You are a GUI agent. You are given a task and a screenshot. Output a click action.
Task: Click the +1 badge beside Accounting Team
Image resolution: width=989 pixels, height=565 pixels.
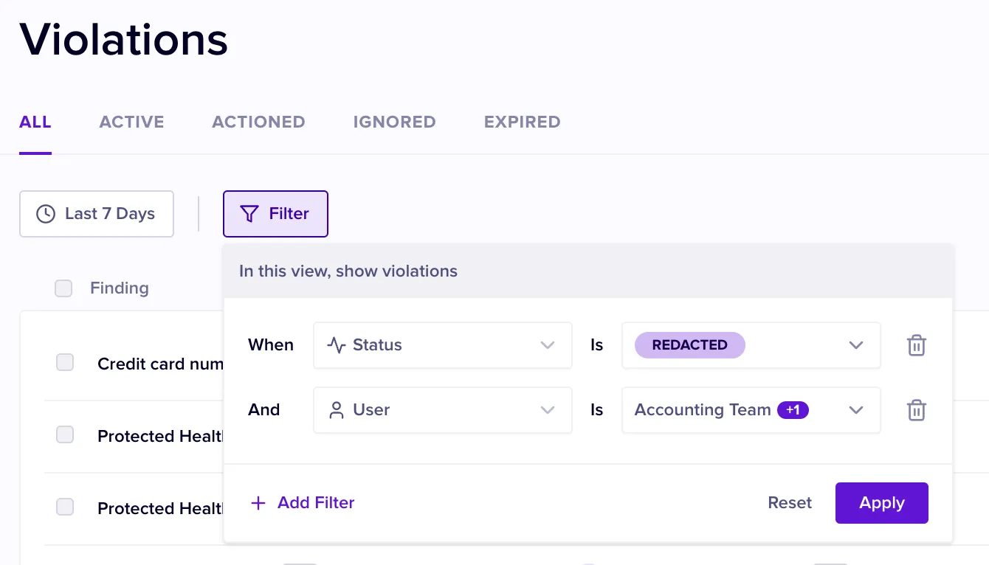[793, 410]
